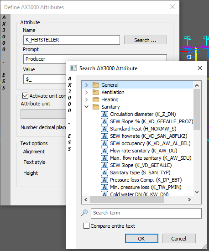The height and width of the screenshot is (251, 209).
Task: Select Sanitary type (S_SAN_TYP)
Action: pos(140,173)
